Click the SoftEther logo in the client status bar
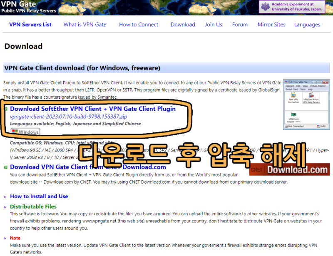333x256 pixels. (319, 126)
